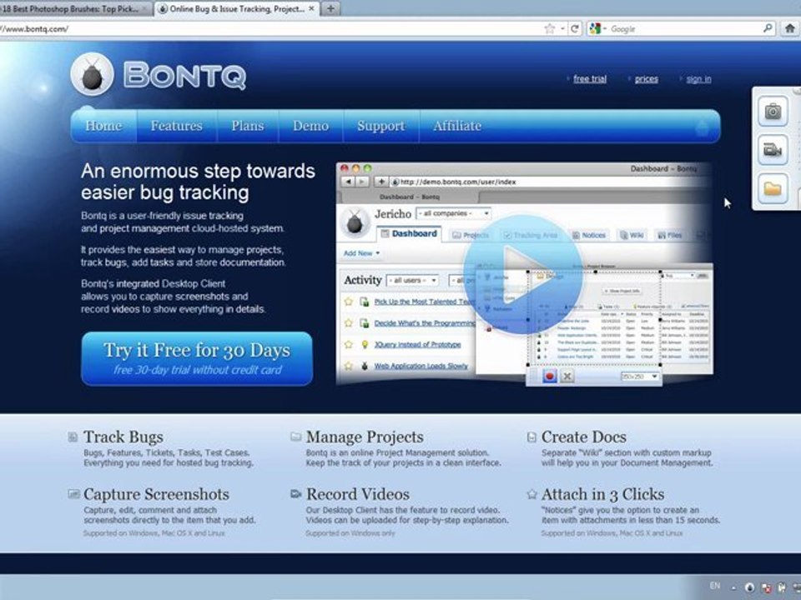Click the bookmark star in address bar

(x=550, y=28)
